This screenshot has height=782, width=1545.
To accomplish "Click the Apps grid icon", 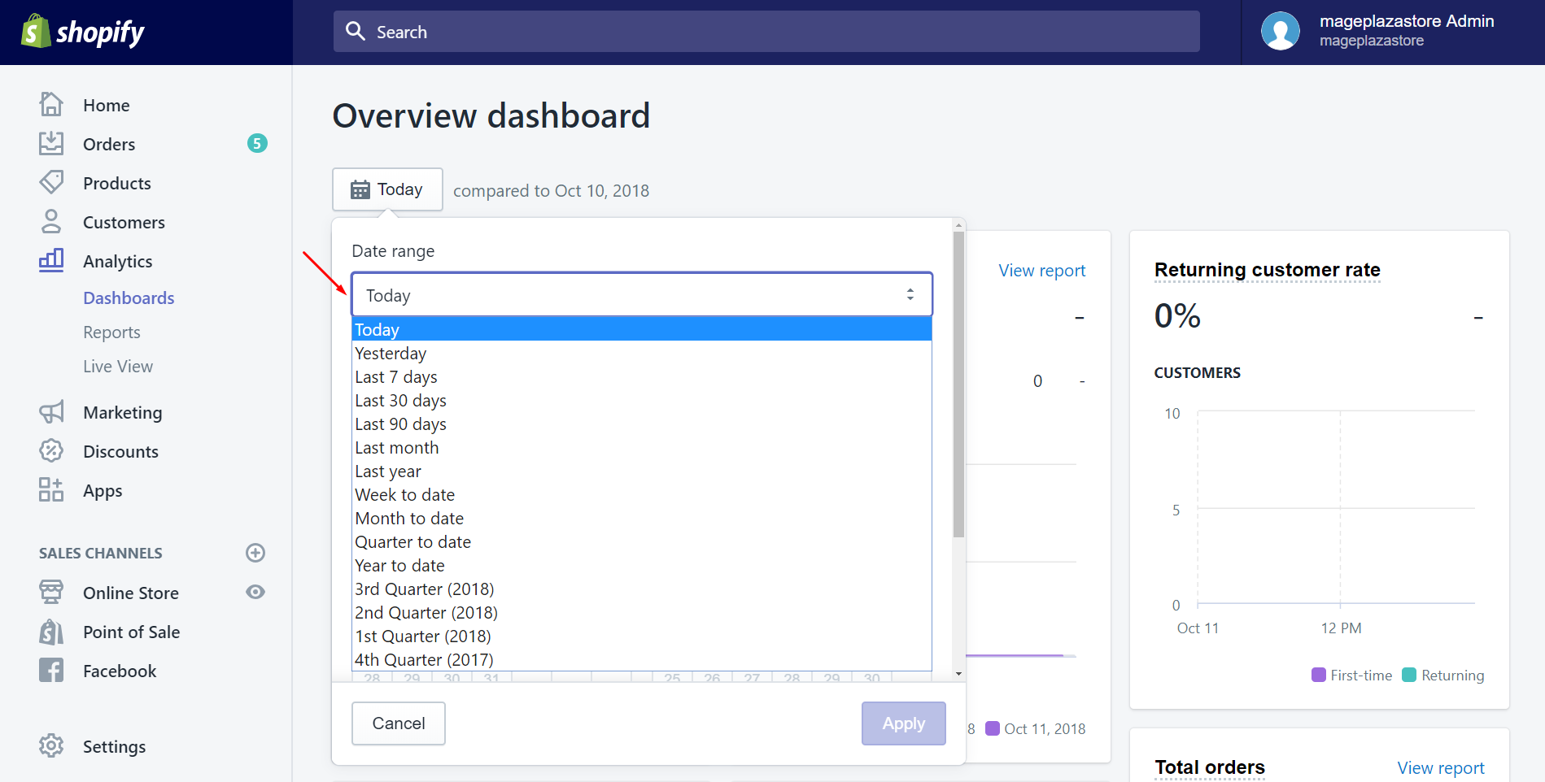I will [x=51, y=489].
